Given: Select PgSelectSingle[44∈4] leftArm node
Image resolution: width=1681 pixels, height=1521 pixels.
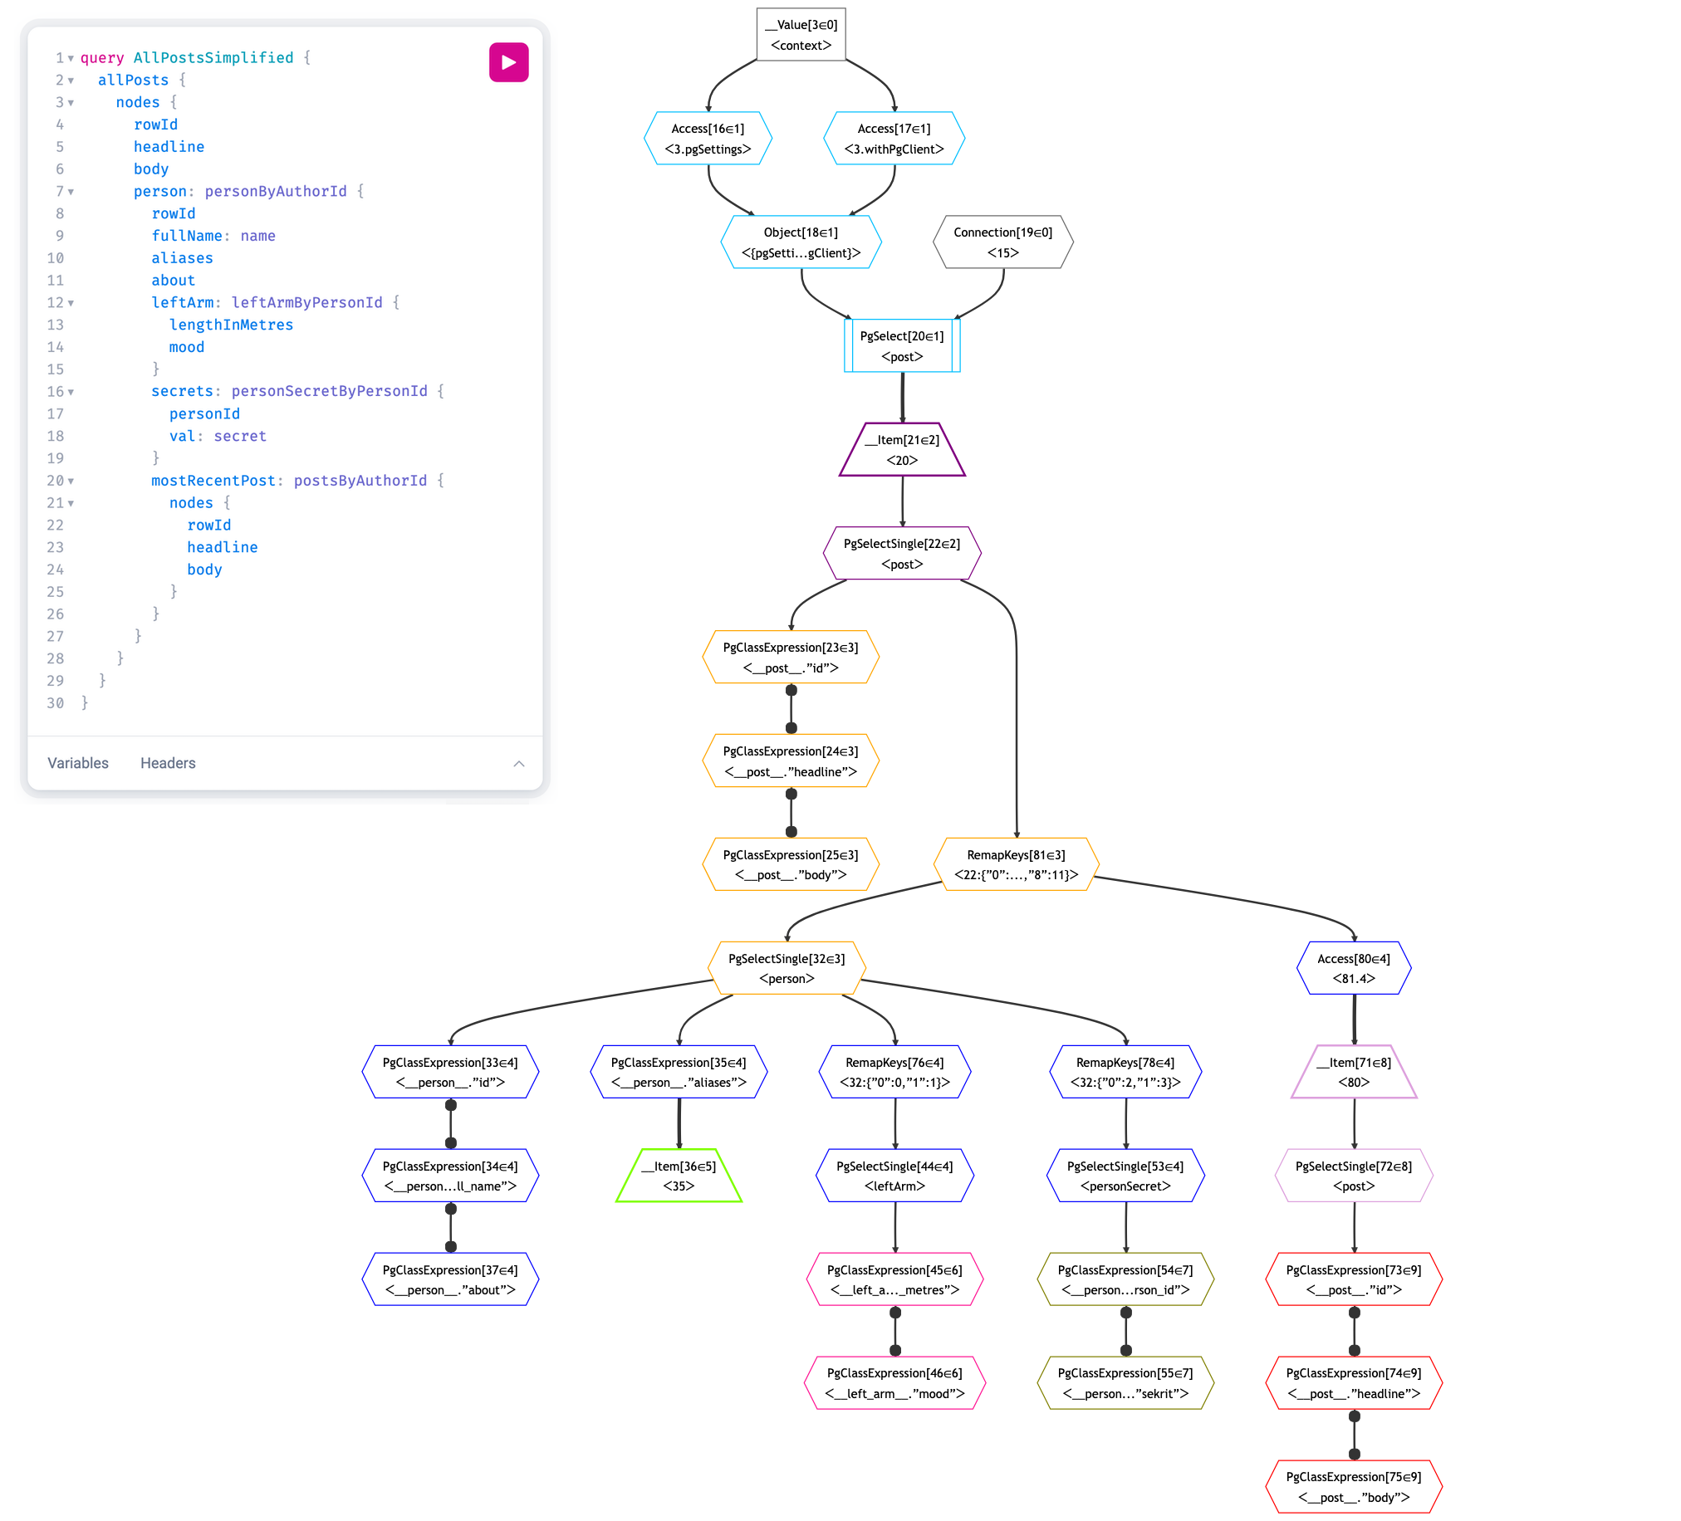Looking at the screenshot, I should click(x=894, y=1176).
